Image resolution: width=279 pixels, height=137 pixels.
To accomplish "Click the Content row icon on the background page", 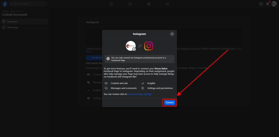I will (89, 75).
